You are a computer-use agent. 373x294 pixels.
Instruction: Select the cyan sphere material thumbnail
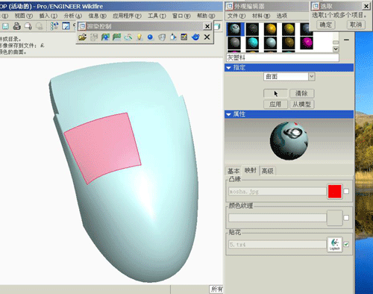click(252, 43)
